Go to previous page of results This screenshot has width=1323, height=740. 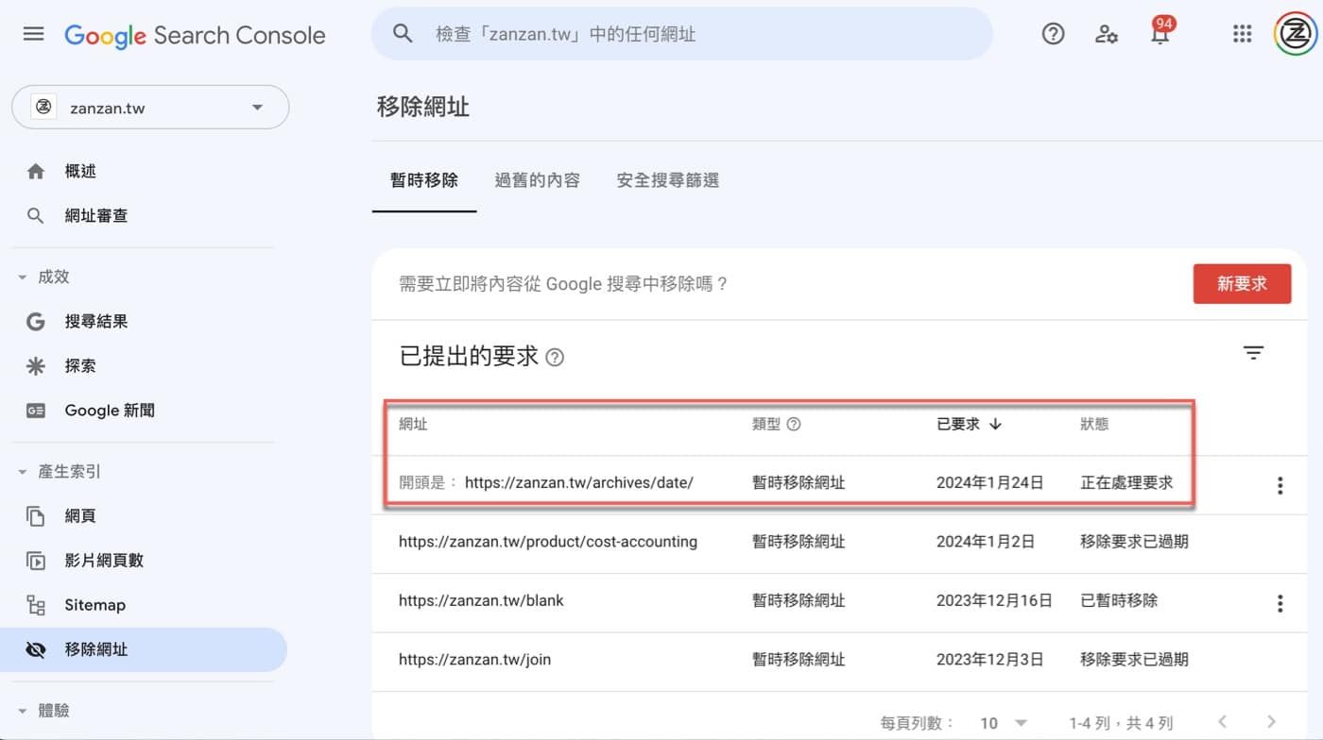coord(1223,723)
